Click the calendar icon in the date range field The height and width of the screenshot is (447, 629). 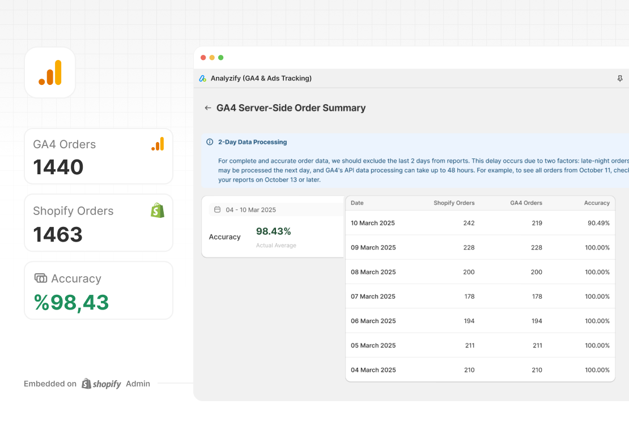pyautogui.click(x=218, y=209)
